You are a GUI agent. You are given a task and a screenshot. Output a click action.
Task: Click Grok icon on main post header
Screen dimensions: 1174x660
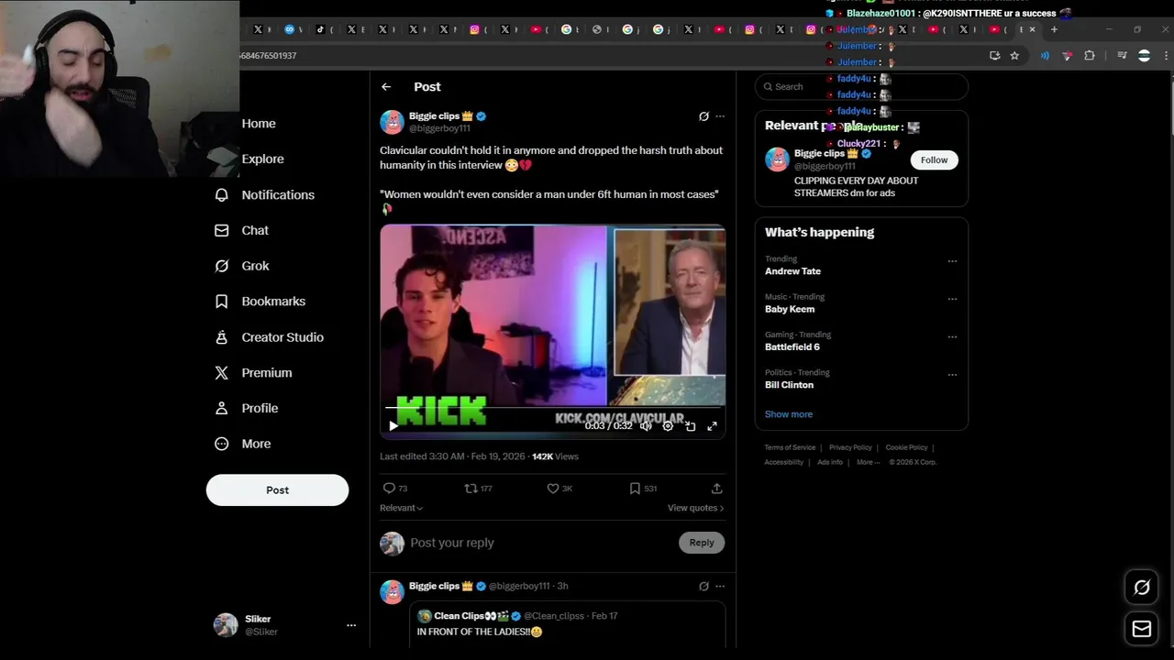click(703, 116)
